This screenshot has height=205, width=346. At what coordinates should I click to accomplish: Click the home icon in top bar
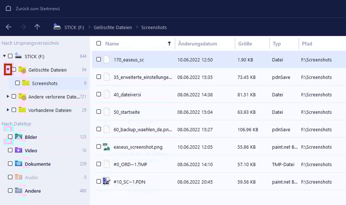tap(8, 8)
